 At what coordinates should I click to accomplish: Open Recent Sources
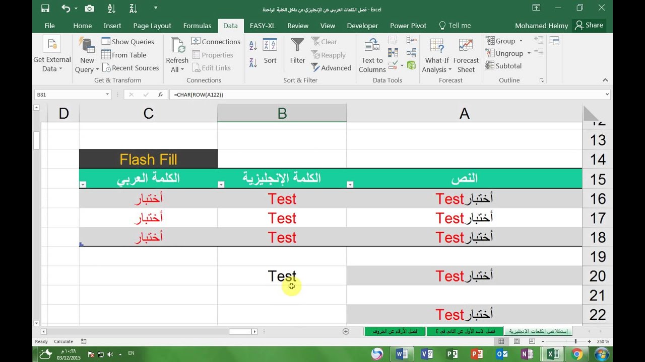[130, 68]
